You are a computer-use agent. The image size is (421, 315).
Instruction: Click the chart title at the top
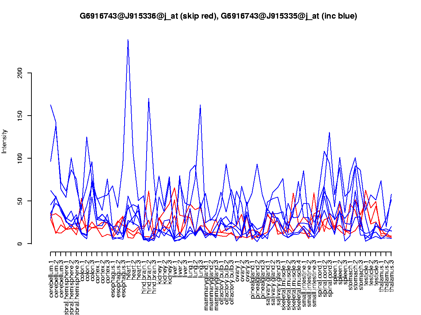click(x=218, y=16)
